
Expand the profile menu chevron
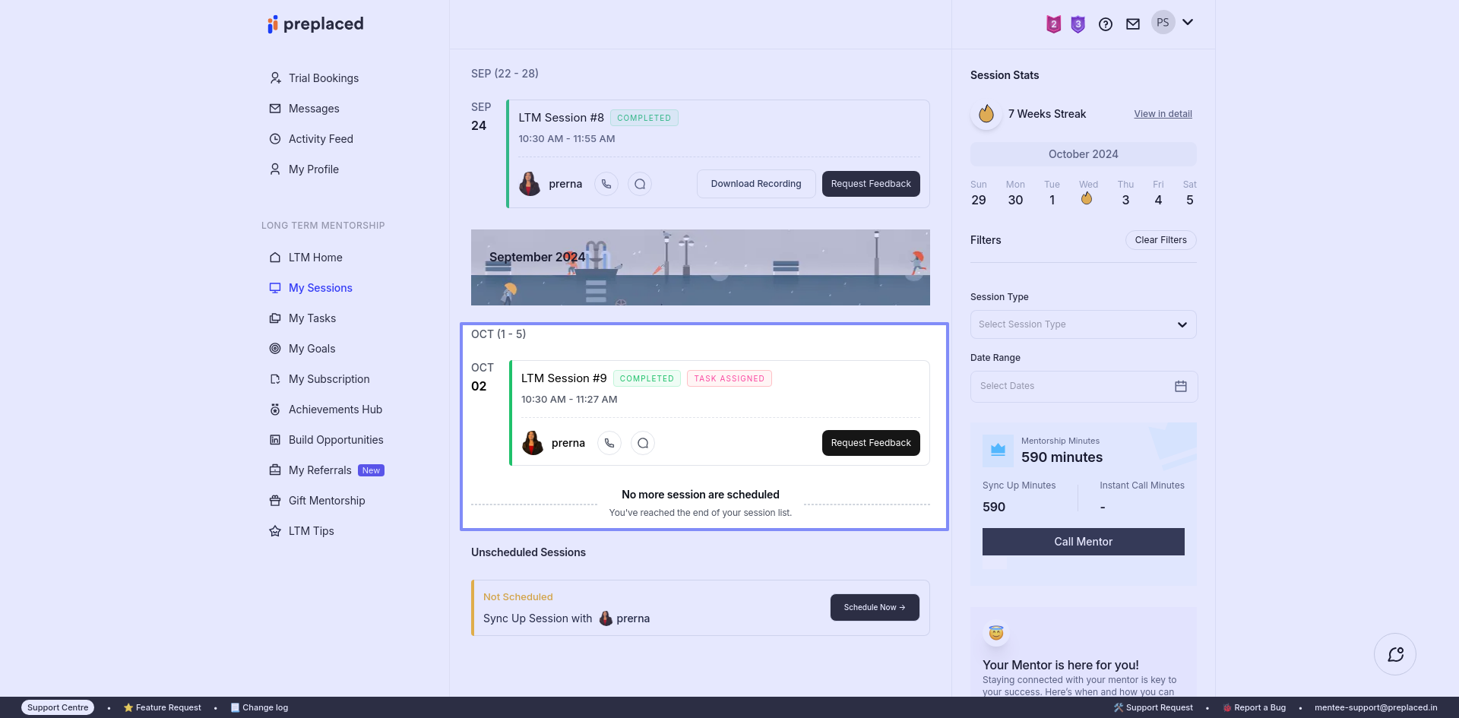click(1188, 23)
